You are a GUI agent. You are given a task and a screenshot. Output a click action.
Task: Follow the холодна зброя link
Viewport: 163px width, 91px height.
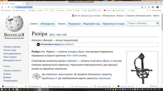(76, 52)
